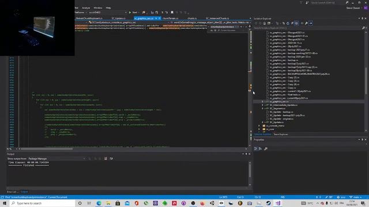The width and height of the screenshot is (369, 207).
Task: Click the Cortana circle on the taskbar
Action: pyautogui.click(x=80, y=203)
